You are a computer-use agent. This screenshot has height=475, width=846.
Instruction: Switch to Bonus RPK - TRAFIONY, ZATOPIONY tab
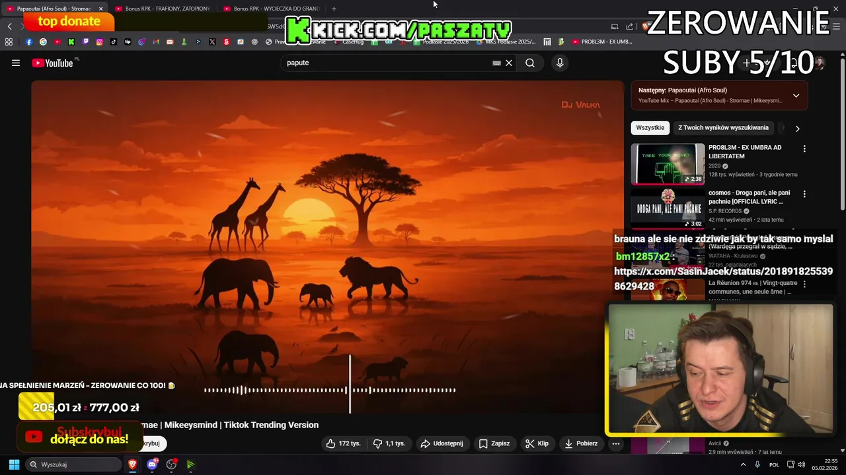(x=163, y=9)
